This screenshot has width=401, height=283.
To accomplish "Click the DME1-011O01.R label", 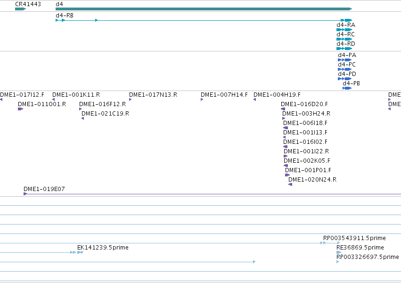I will [x=42, y=104].
